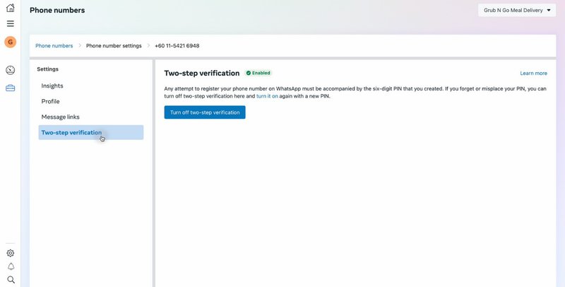Open the Learn more link
The image size is (565, 287).
tap(533, 74)
